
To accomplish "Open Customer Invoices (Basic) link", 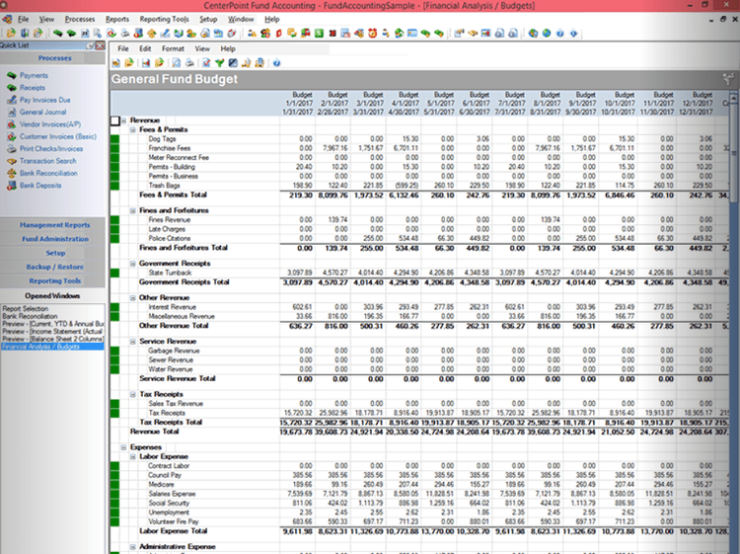I will pos(58,136).
